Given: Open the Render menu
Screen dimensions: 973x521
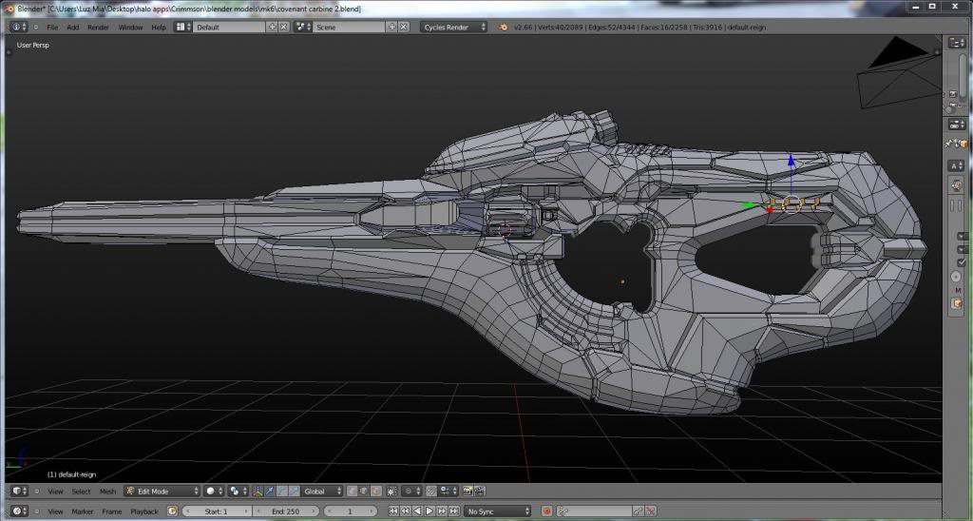Looking at the screenshot, I should (98, 28).
